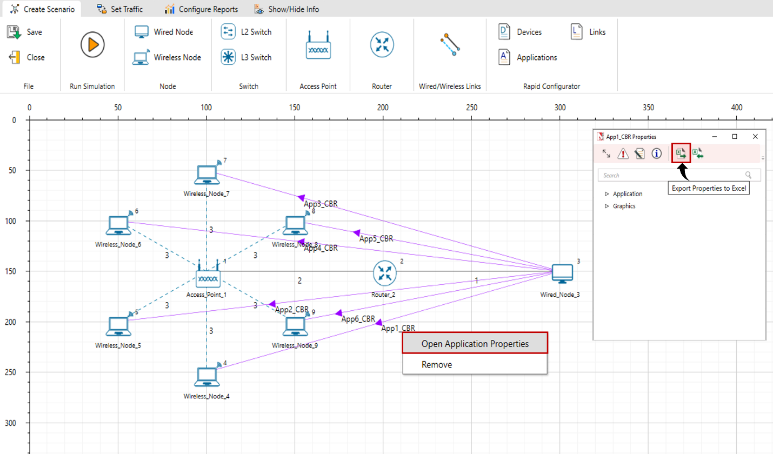The image size is (773, 454).
Task: Open the Configure Reports tab
Action: coord(201,9)
